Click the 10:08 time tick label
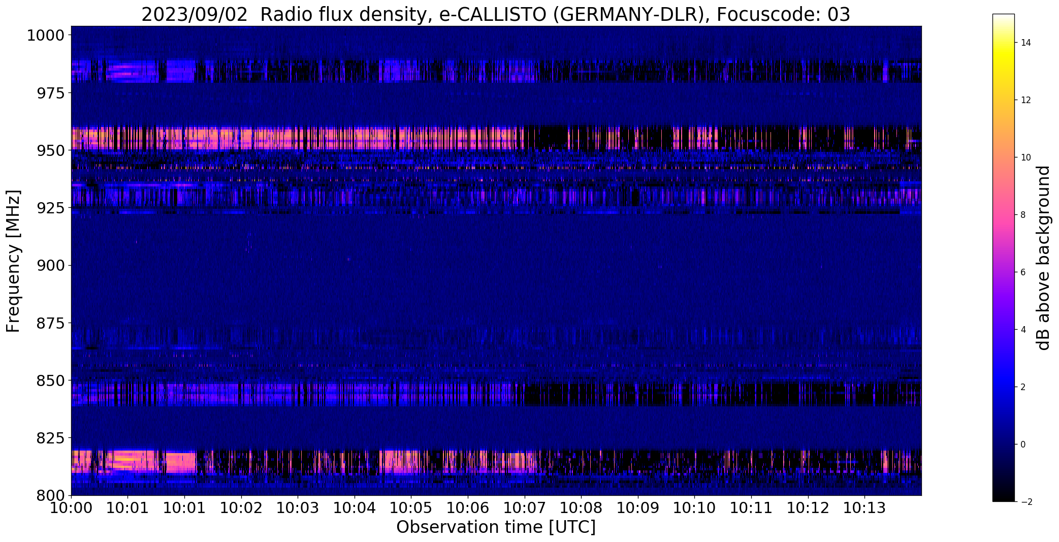The width and height of the screenshot is (1059, 542). pos(581,508)
